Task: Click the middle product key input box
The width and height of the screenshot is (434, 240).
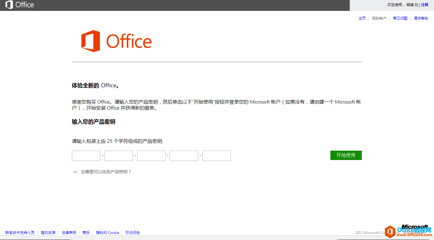Action: click(x=151, y=155)
